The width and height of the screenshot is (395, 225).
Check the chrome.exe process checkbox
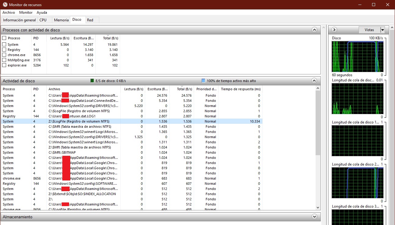point(4,55)
